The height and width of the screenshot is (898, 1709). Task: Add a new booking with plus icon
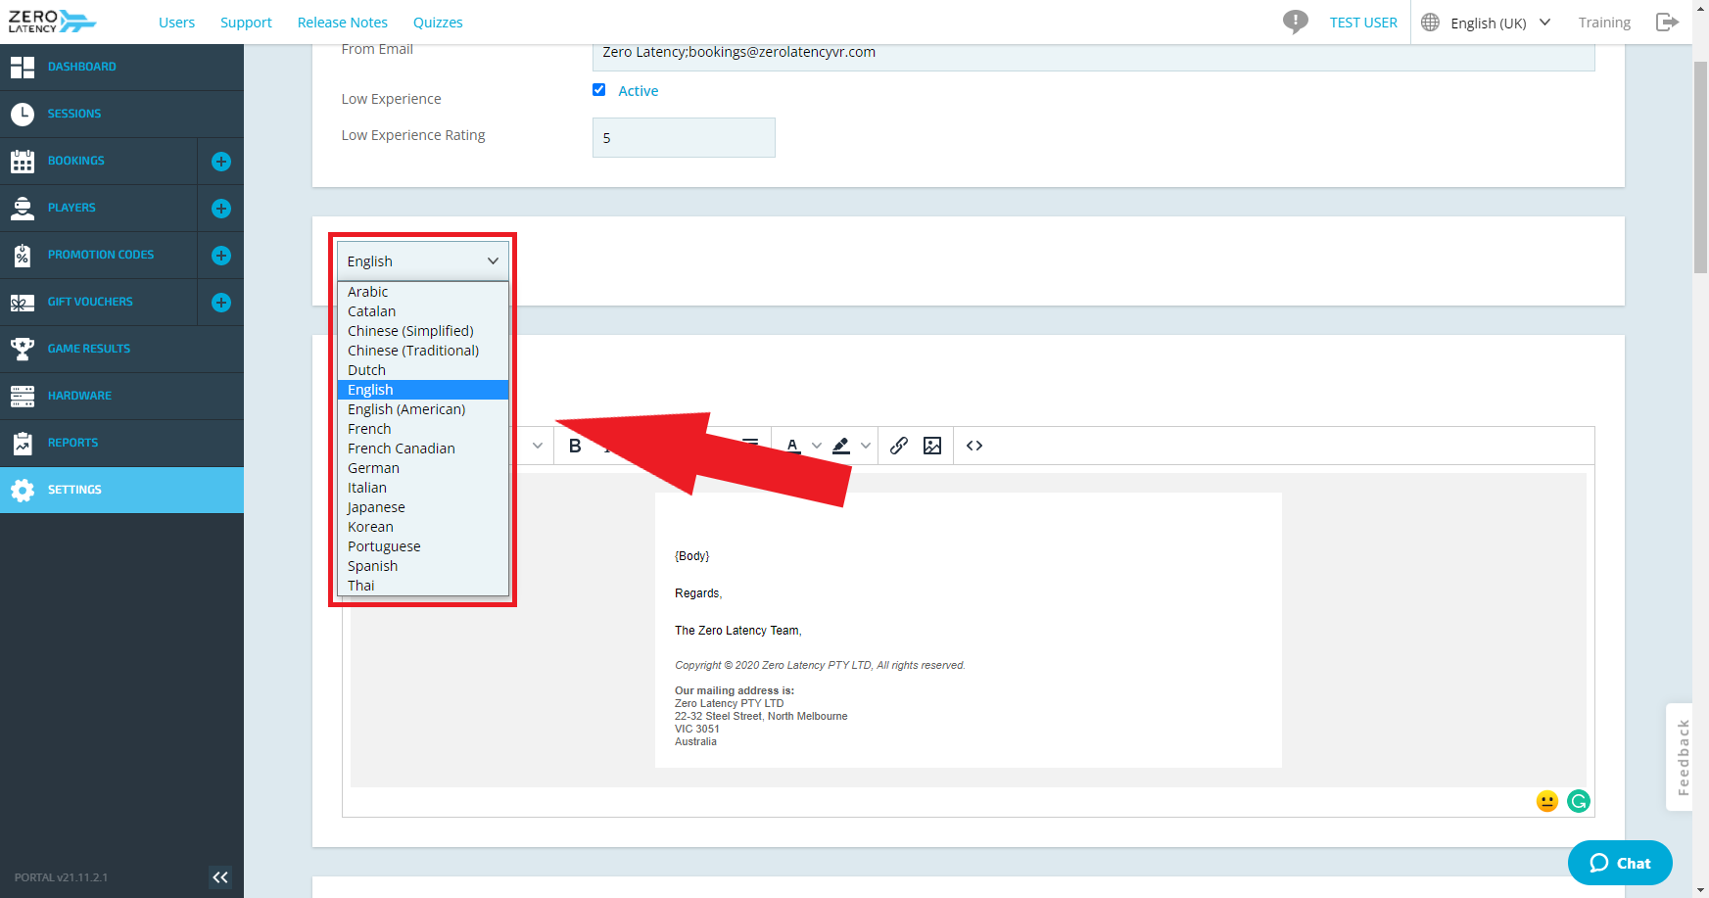(221, 162)
